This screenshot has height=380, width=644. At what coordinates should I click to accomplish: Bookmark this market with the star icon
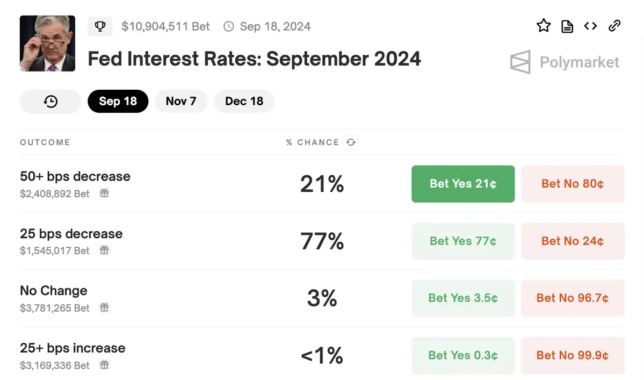(x=544, y=26)
